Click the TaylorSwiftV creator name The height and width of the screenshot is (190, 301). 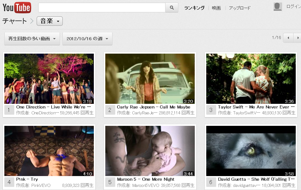(247, 113)
